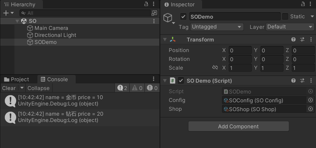Viewport: 316px width, 148px height.
Task: Open Transform presets icon
Action: (x=302, y=40)
